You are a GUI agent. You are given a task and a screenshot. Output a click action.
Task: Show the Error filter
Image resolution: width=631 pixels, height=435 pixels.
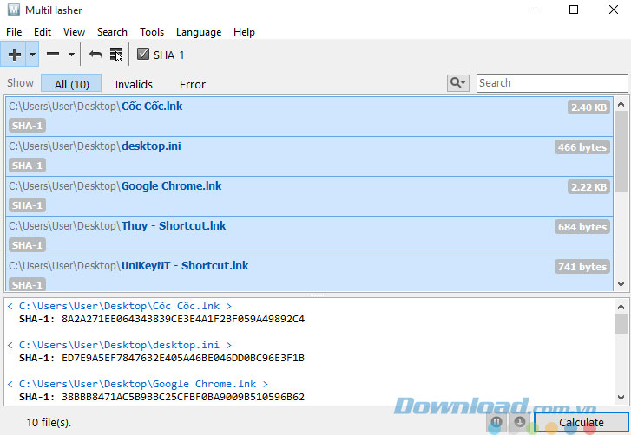pyautogui.click(x=193, y=84)
